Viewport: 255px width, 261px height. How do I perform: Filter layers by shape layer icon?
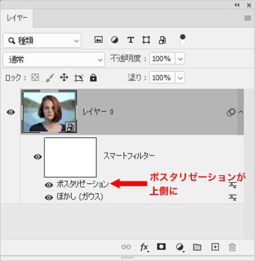tap(146, 40)
